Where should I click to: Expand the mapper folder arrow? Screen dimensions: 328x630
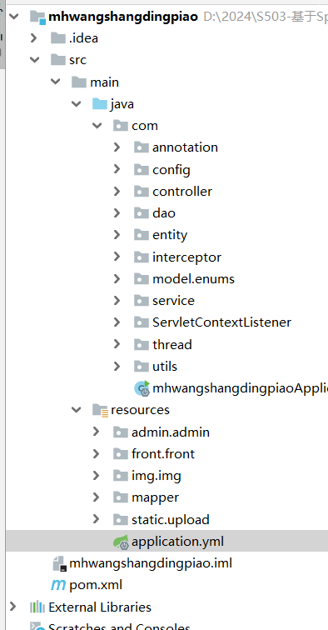point(96,497)
